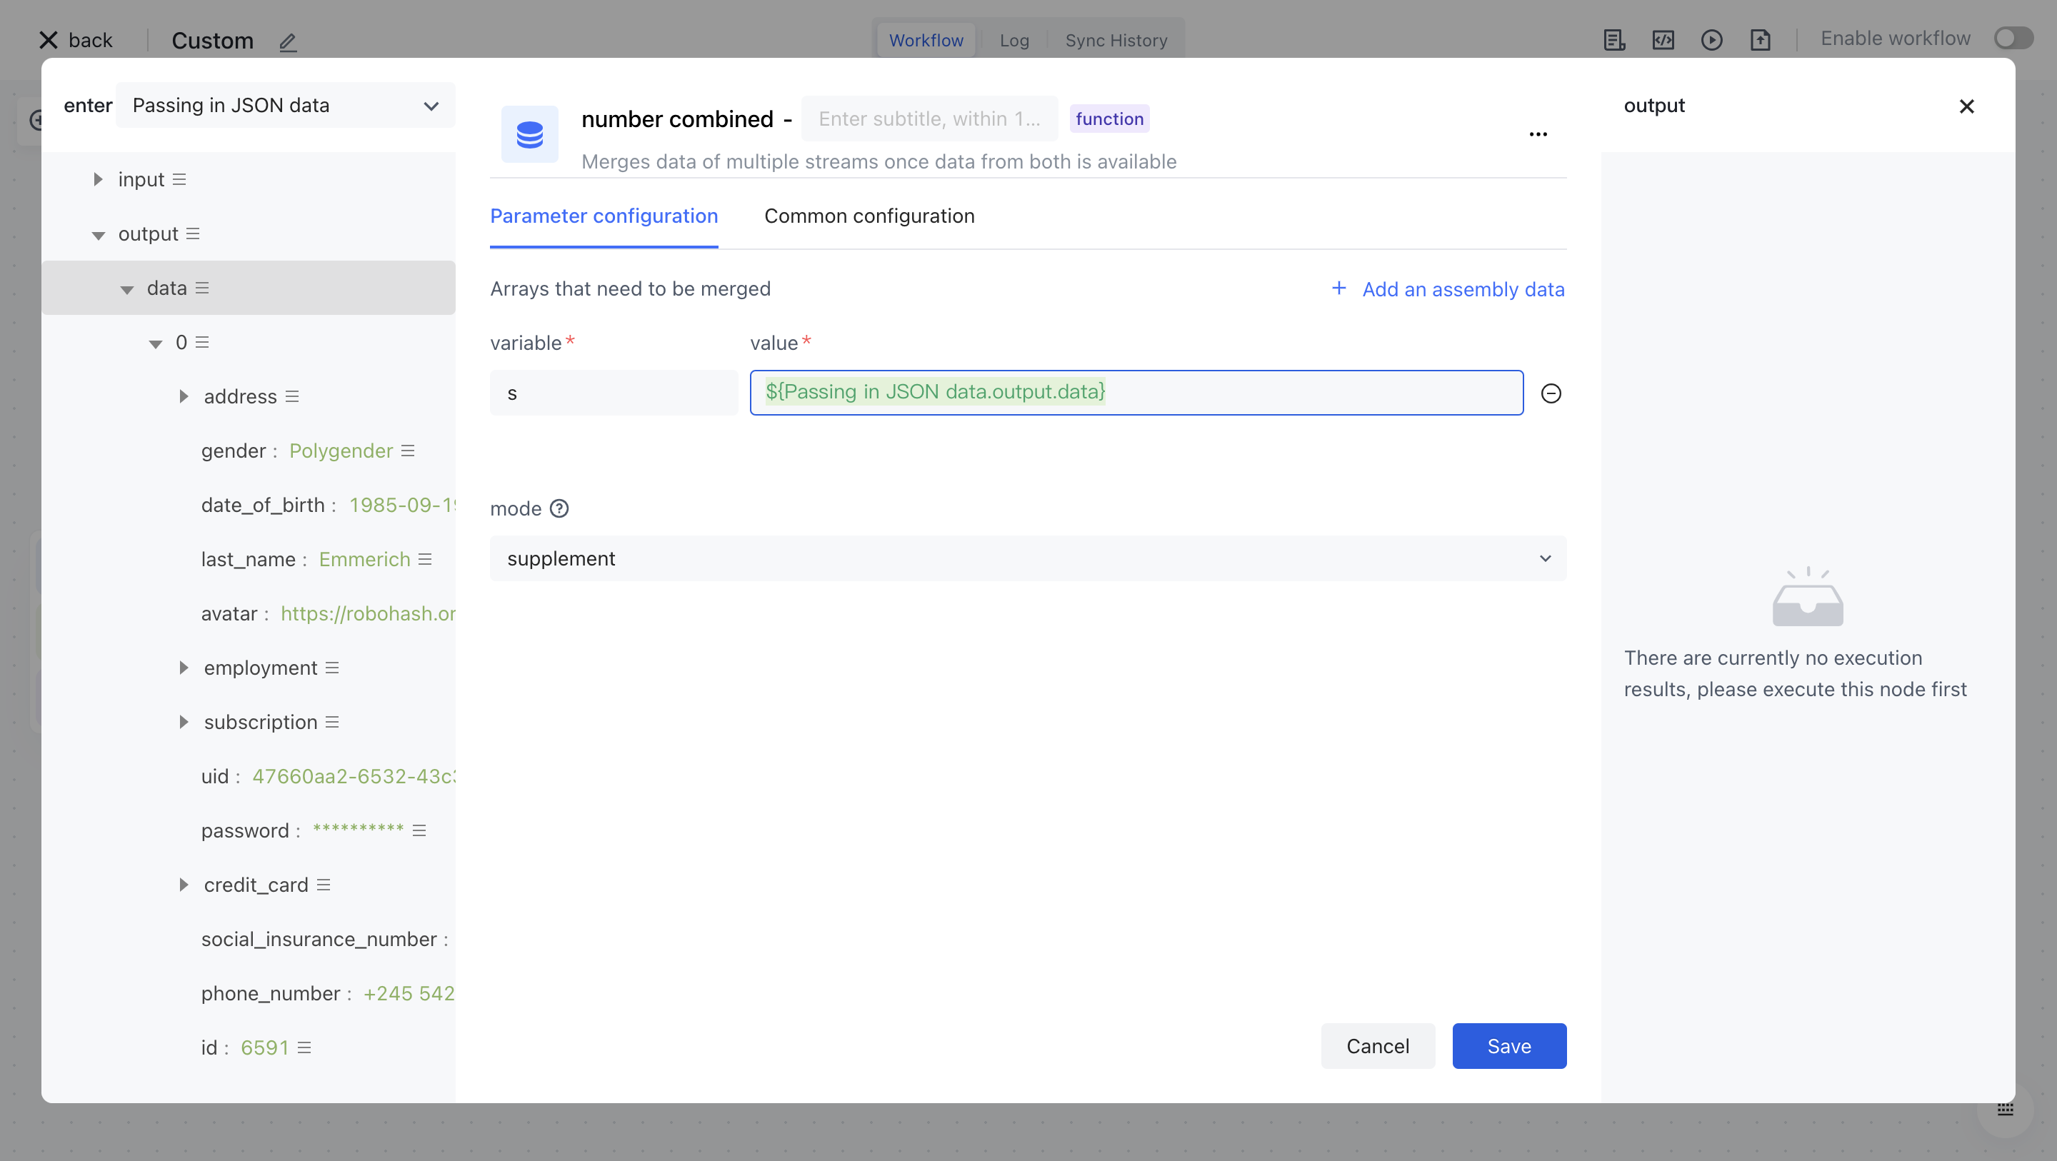Click the menu icon beside last_name
This screenshot has width=2057, height=1161.
click(425, 560)
